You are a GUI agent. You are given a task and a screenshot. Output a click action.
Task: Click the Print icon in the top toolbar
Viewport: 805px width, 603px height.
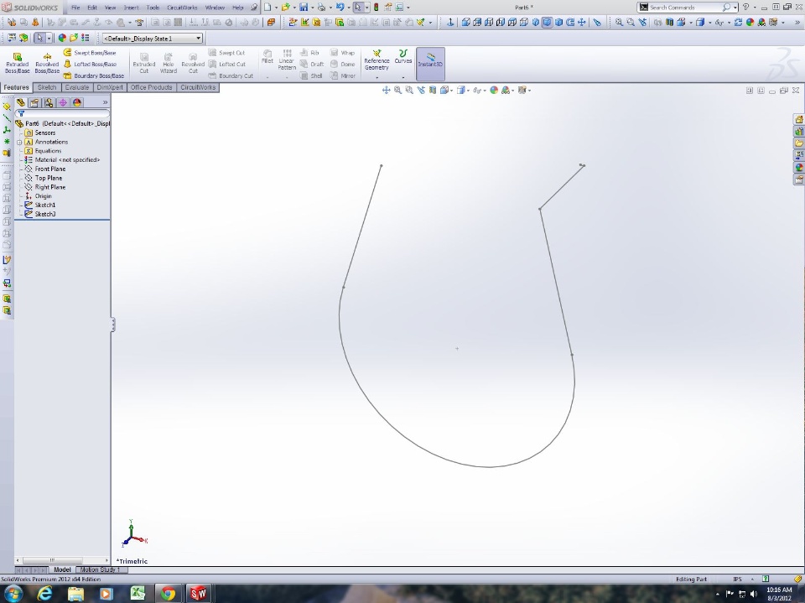click(321, 8)
